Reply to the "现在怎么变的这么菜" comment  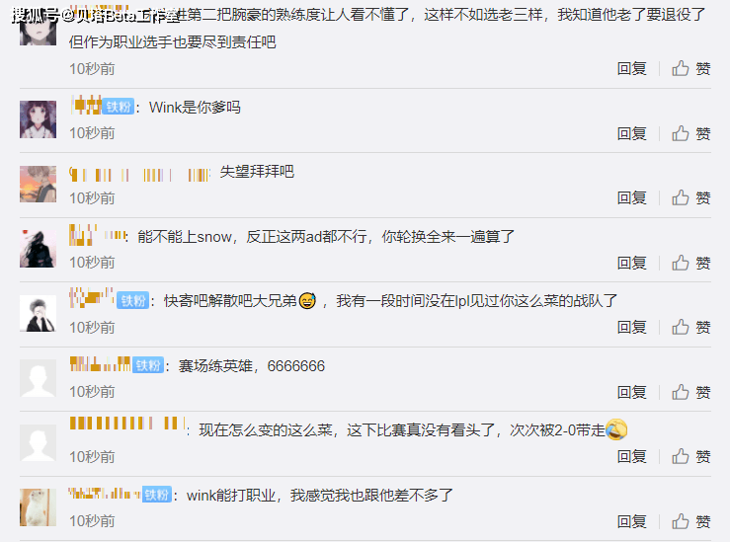pyautogui.click(x=632, y=456)
